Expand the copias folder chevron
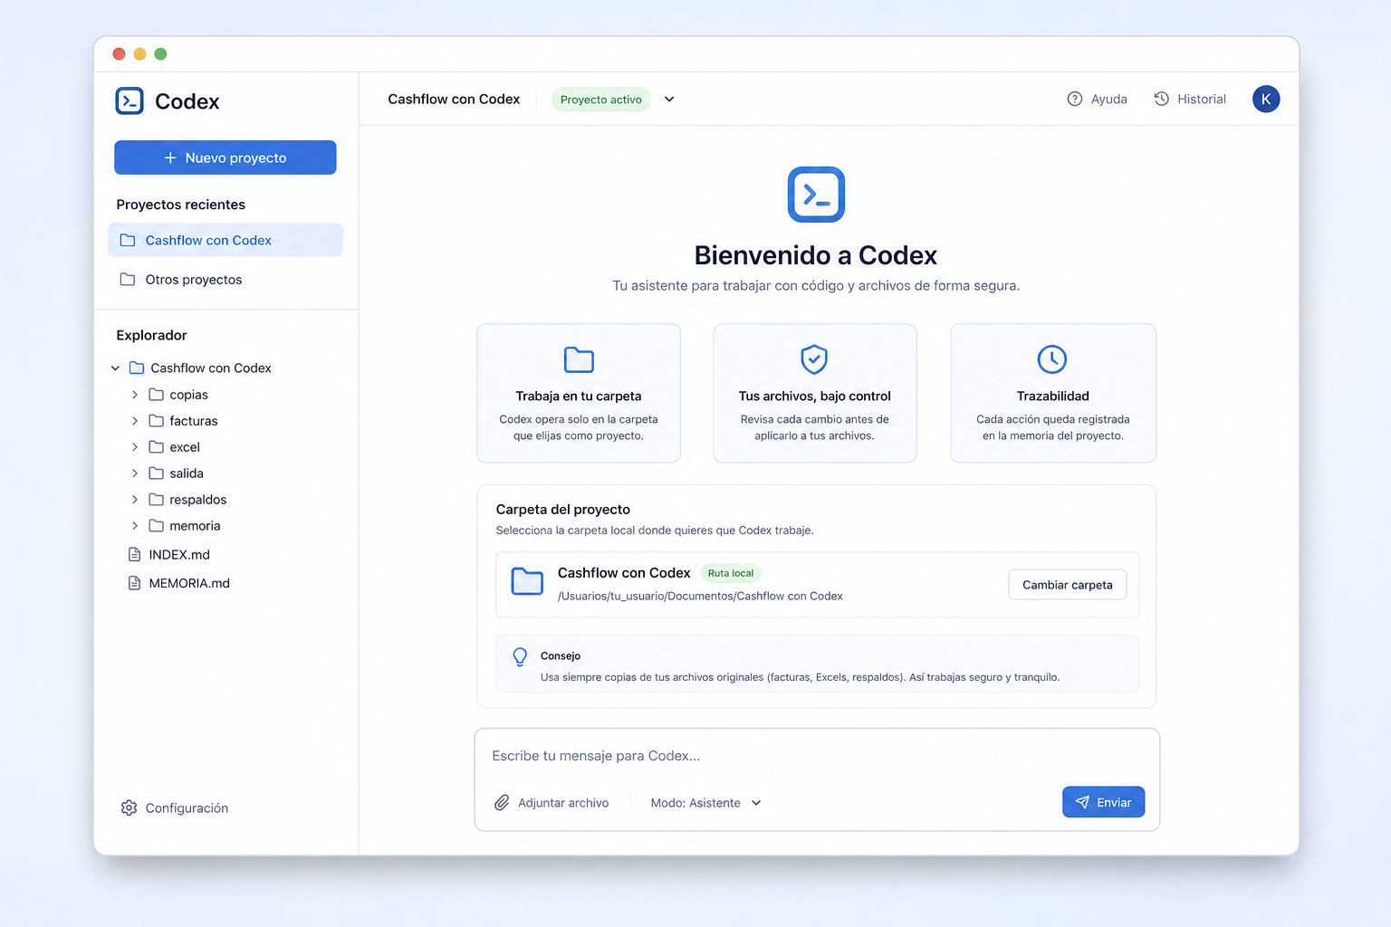Image resolution: width=1391 pixels, height=927 pixels. 135,395
